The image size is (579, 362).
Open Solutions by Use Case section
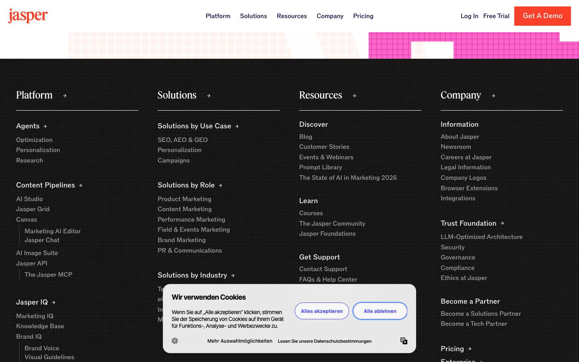coord(194,126)
